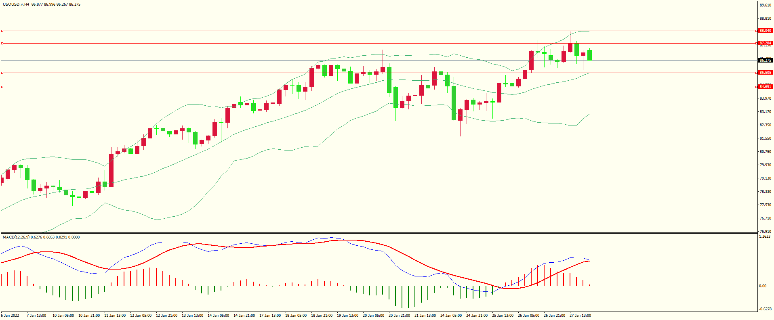The image size is (774, 320).
Task: Click the 18 Jan 21:00 time label
Action: (322, 316)
